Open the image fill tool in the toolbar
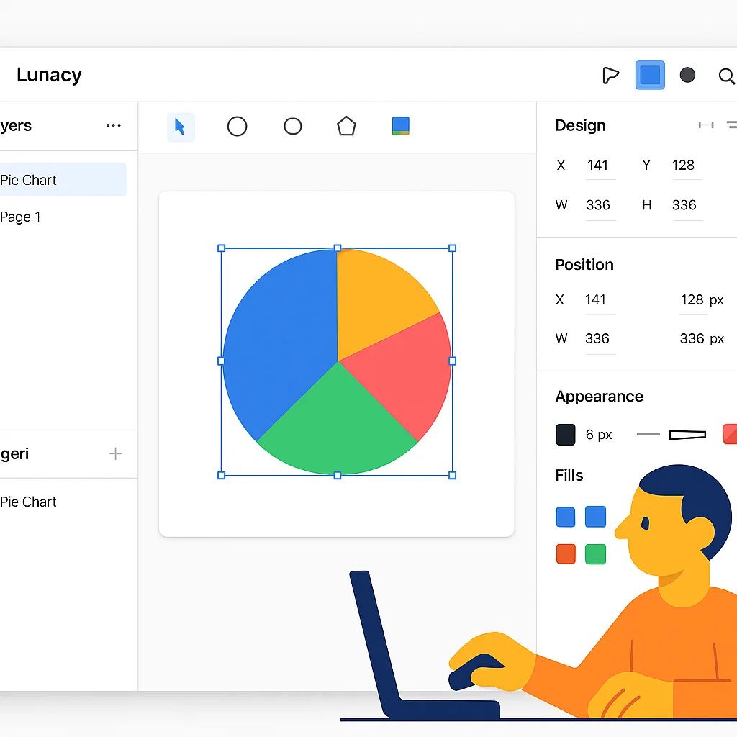The height and width of the screenshot is (737, 737). (400, 126)
